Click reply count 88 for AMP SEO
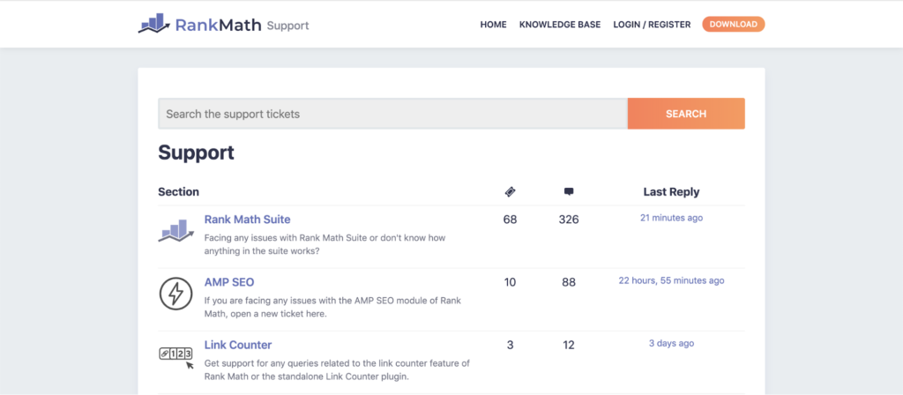903x395 pixels. pyautogui.click(x=569, y=282)
